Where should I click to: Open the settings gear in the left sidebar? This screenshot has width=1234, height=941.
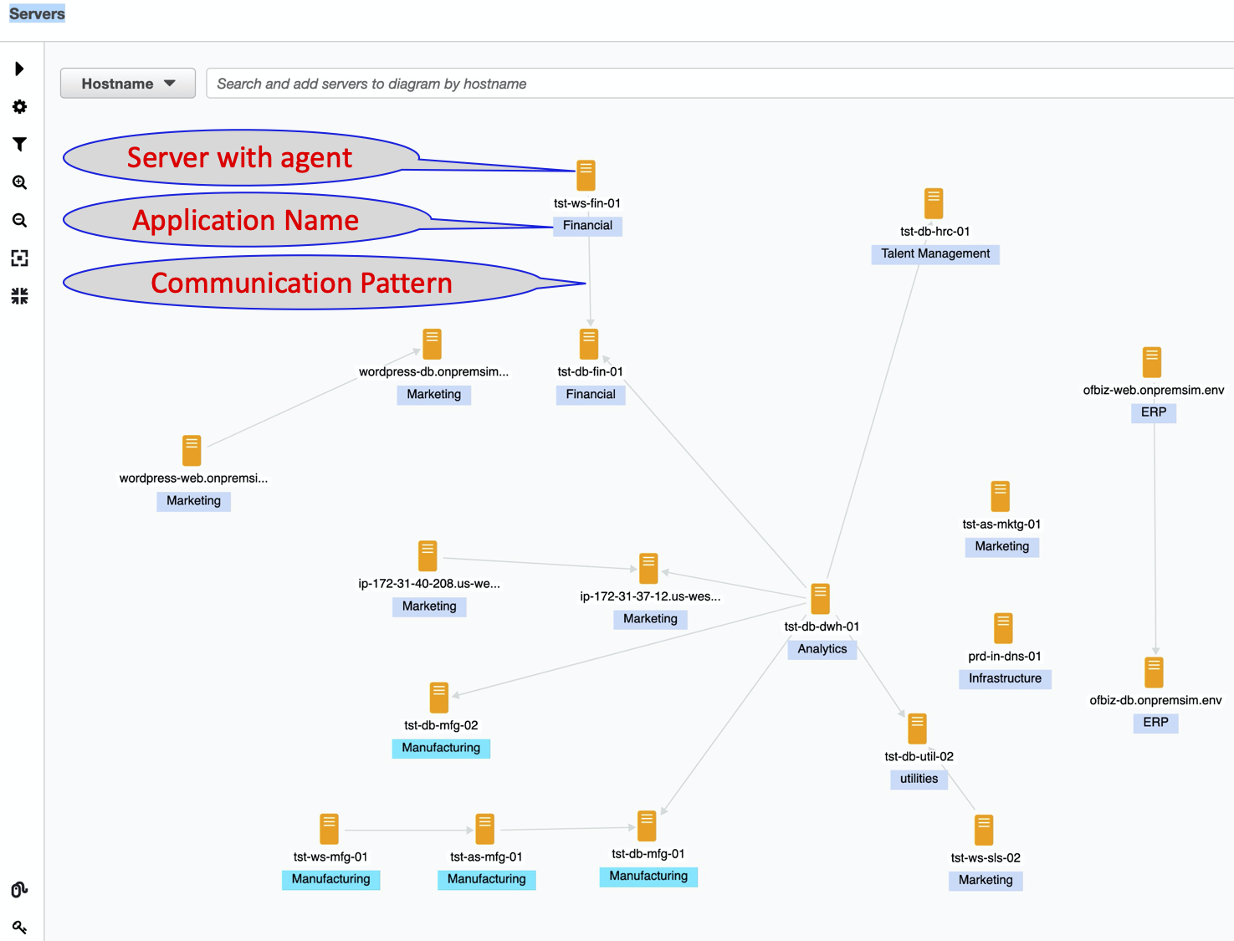click(19, 106)
